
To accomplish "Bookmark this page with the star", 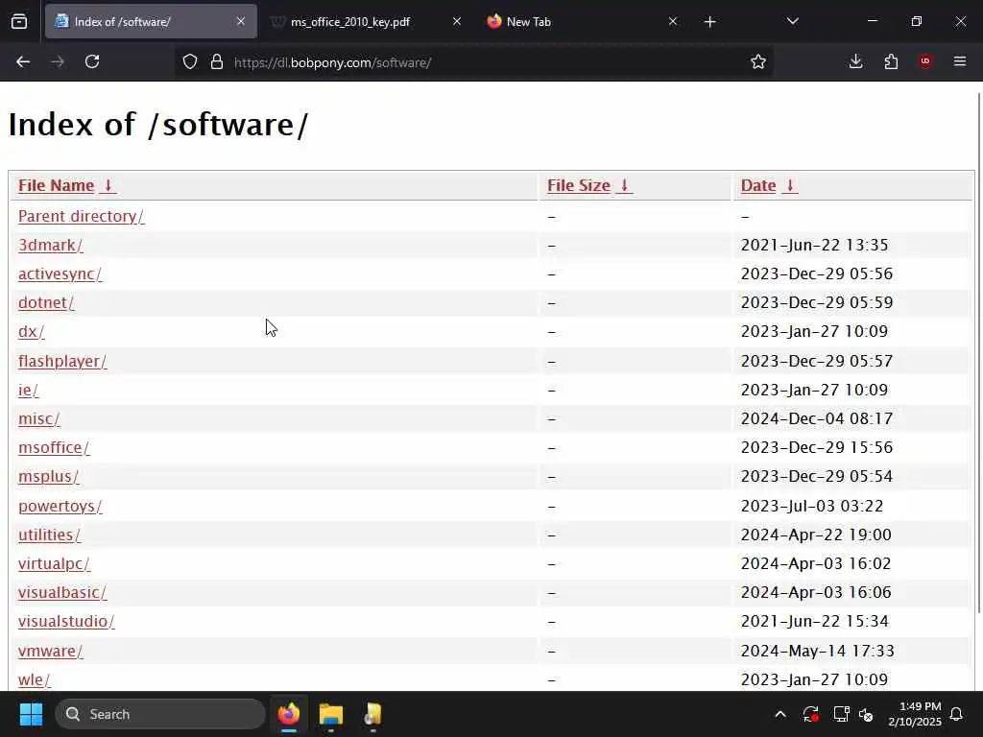I will click(x=758, y=61).
